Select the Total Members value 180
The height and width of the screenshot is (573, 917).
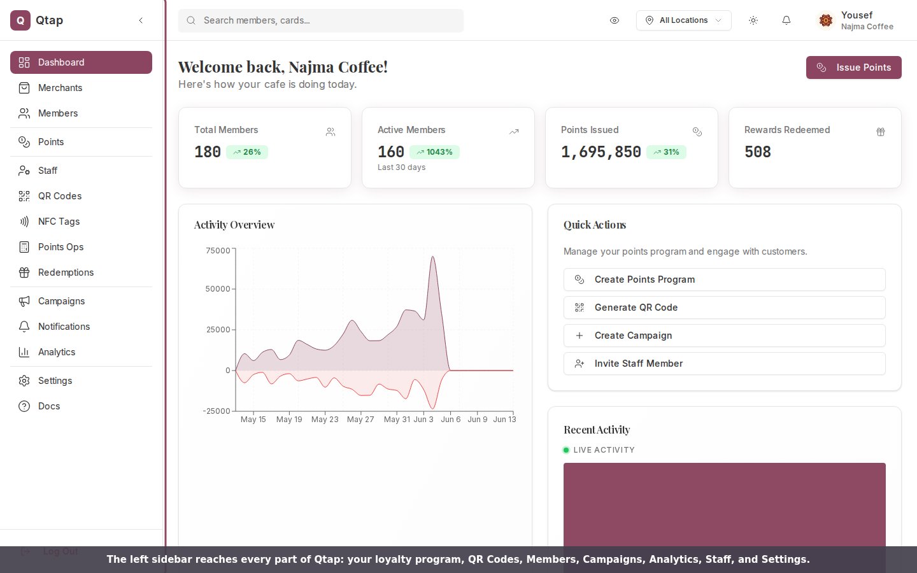click(x=208, y=152)
